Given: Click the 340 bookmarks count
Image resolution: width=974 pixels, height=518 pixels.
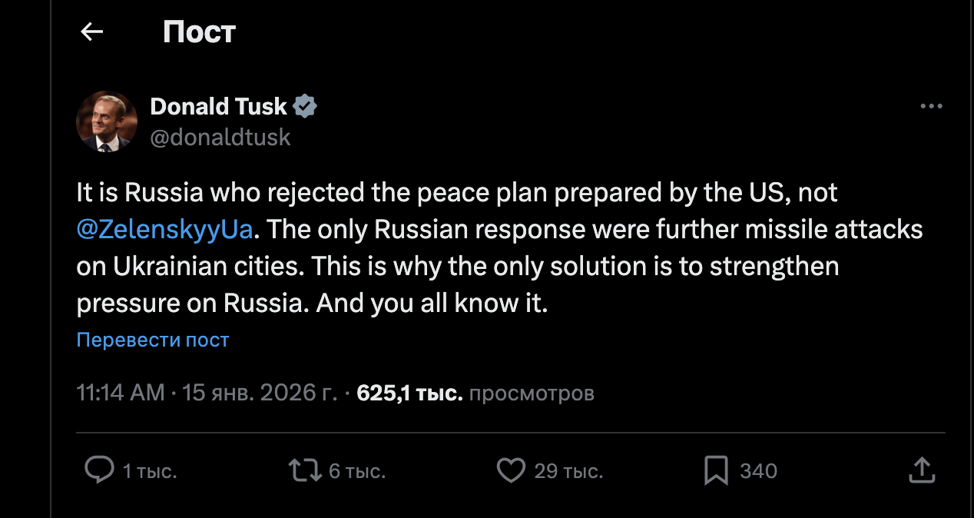Looking at the screenshot, I should click(x=758, y=471).
